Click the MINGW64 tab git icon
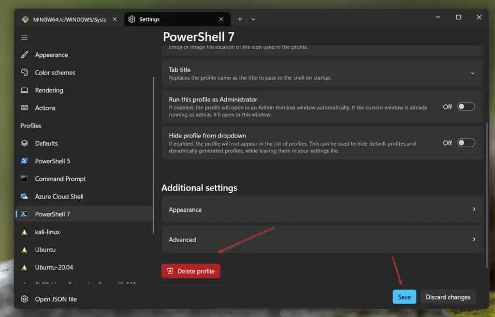Screen dimensions: 495x317 25,19
